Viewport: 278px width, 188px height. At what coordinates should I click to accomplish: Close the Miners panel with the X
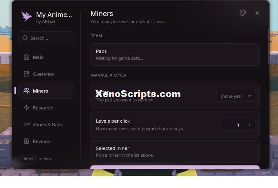coord(257,13)
